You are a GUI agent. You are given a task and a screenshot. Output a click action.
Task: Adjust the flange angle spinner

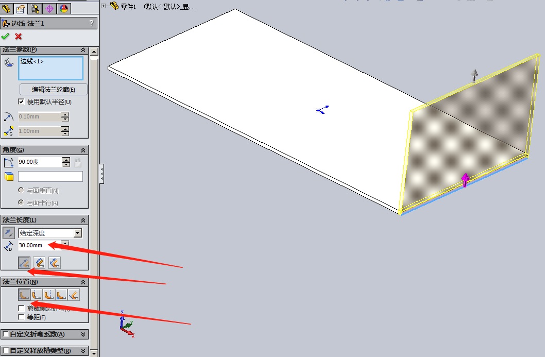[66, 162]
